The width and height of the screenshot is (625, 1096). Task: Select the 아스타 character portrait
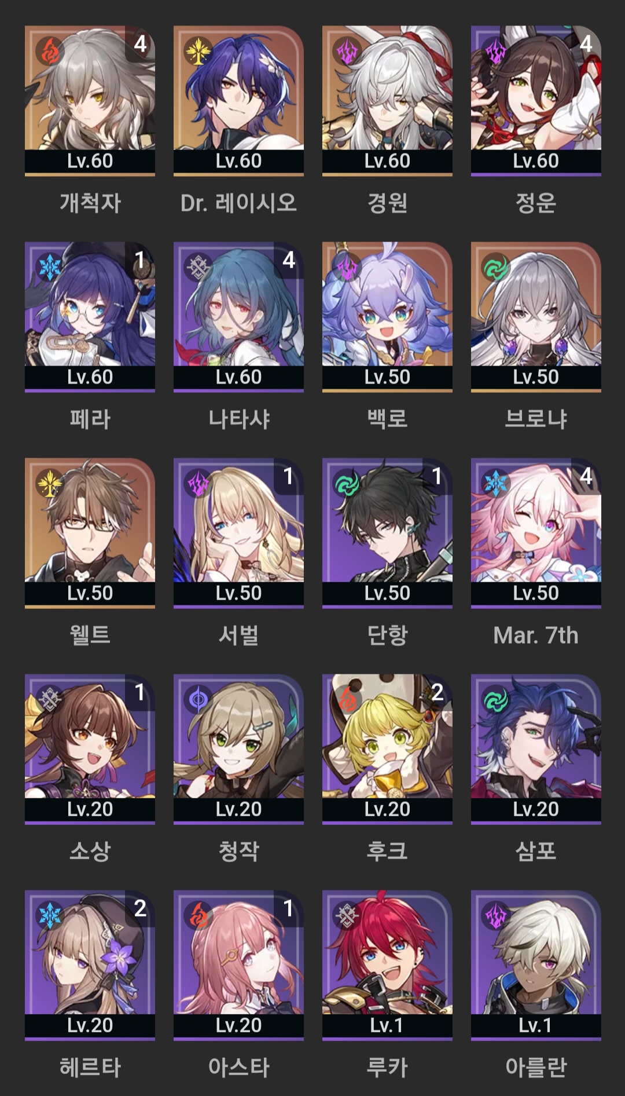pyautogui.click(x=238, y=965)
